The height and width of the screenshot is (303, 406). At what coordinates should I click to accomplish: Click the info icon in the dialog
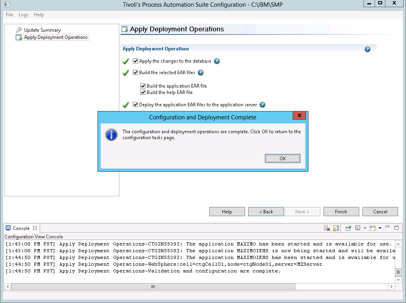pyautogui.click(x=111, y=135)
